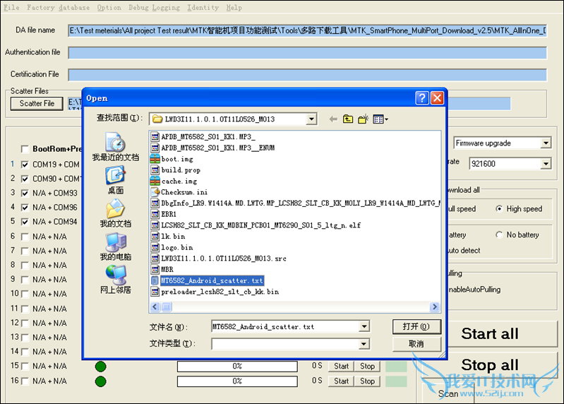Expand the file type dropdown (文件类型)
The height and width of the screenshot is (404, 564).
pos(364,344)
